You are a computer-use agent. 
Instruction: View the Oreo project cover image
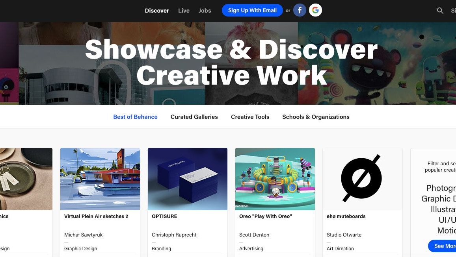point(275,179)
